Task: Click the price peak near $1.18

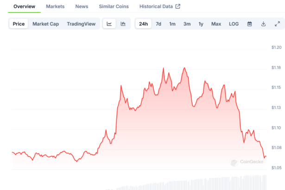Action: tap(164, 68)
